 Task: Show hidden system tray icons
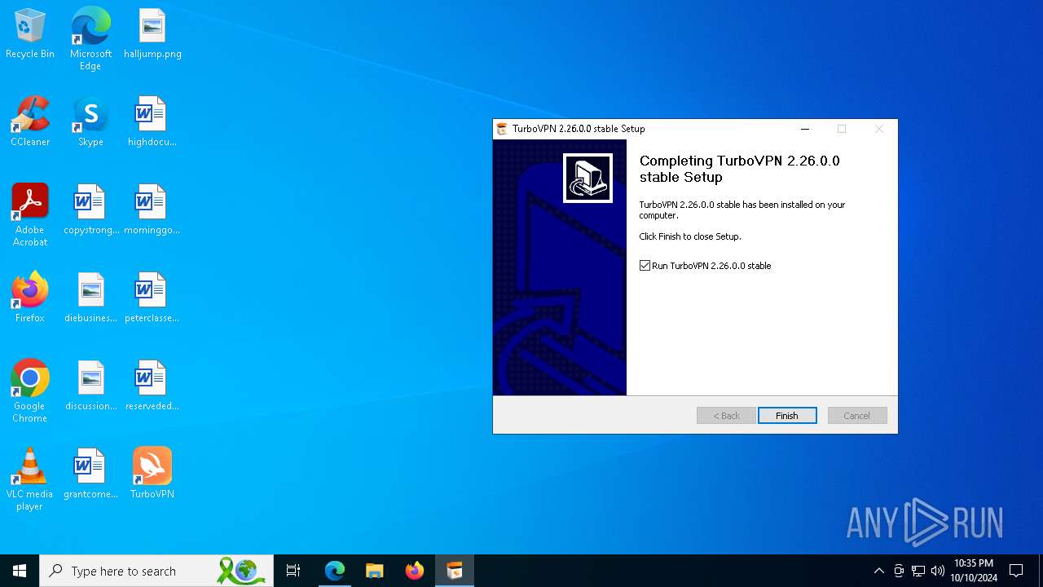(x=878, y=571)
